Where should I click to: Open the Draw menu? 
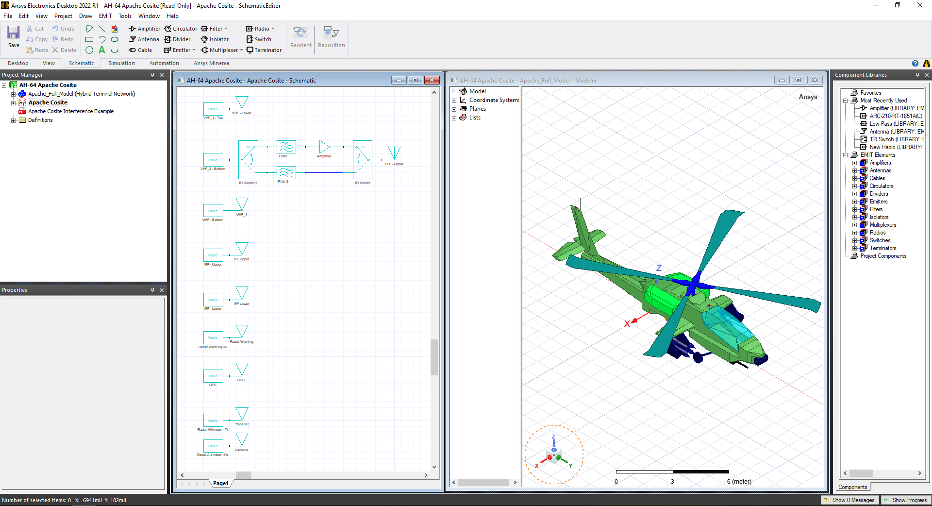click(x=85, y=16)
